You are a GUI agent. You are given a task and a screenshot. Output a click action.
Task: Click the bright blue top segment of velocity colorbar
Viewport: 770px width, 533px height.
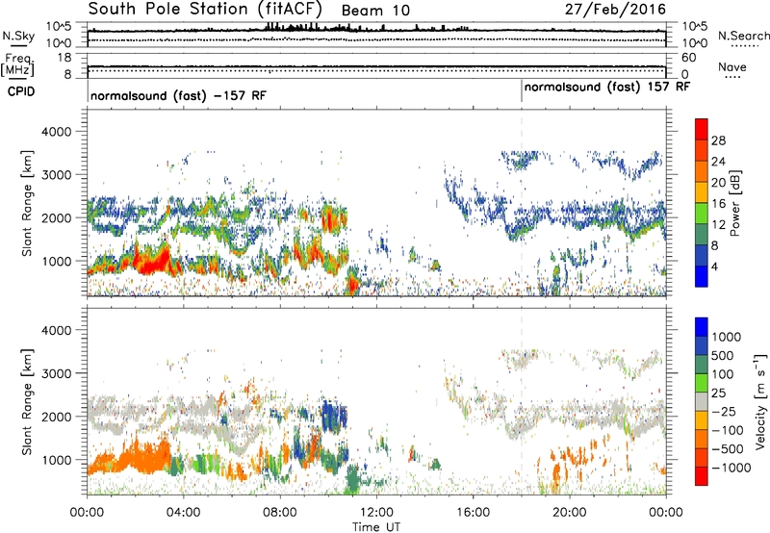[702, 327]
